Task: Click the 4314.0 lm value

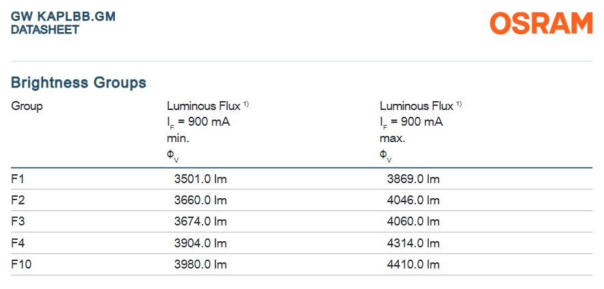Action: tap(413, 244)
